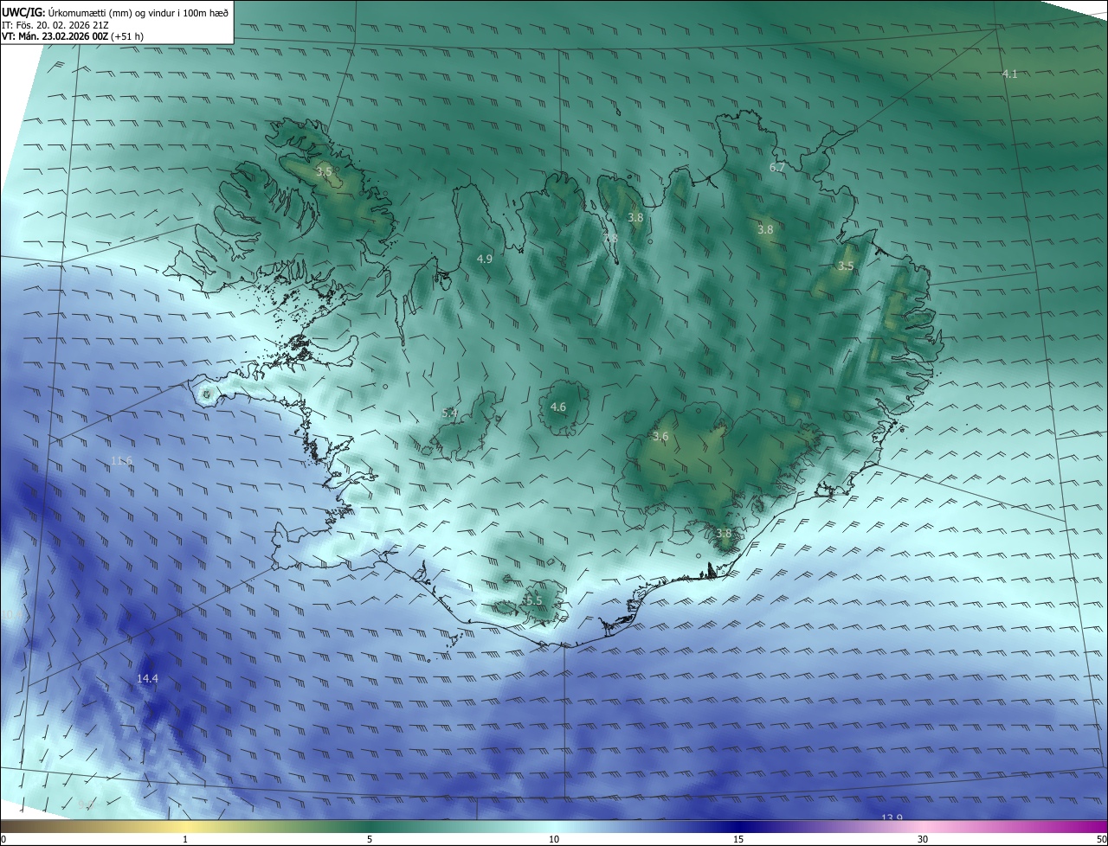Image resolution: width=1108 pixels, height=846 pixels.
Task: Click the 4.6 value label
Action: [558, 407]
